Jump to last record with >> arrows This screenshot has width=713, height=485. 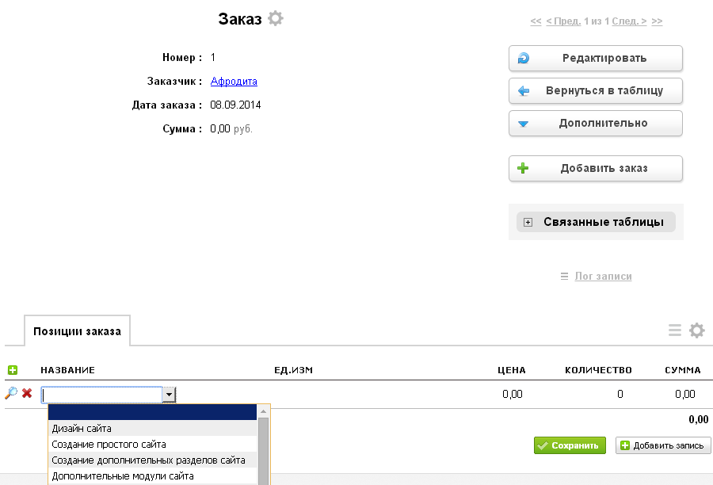(657, 21)
